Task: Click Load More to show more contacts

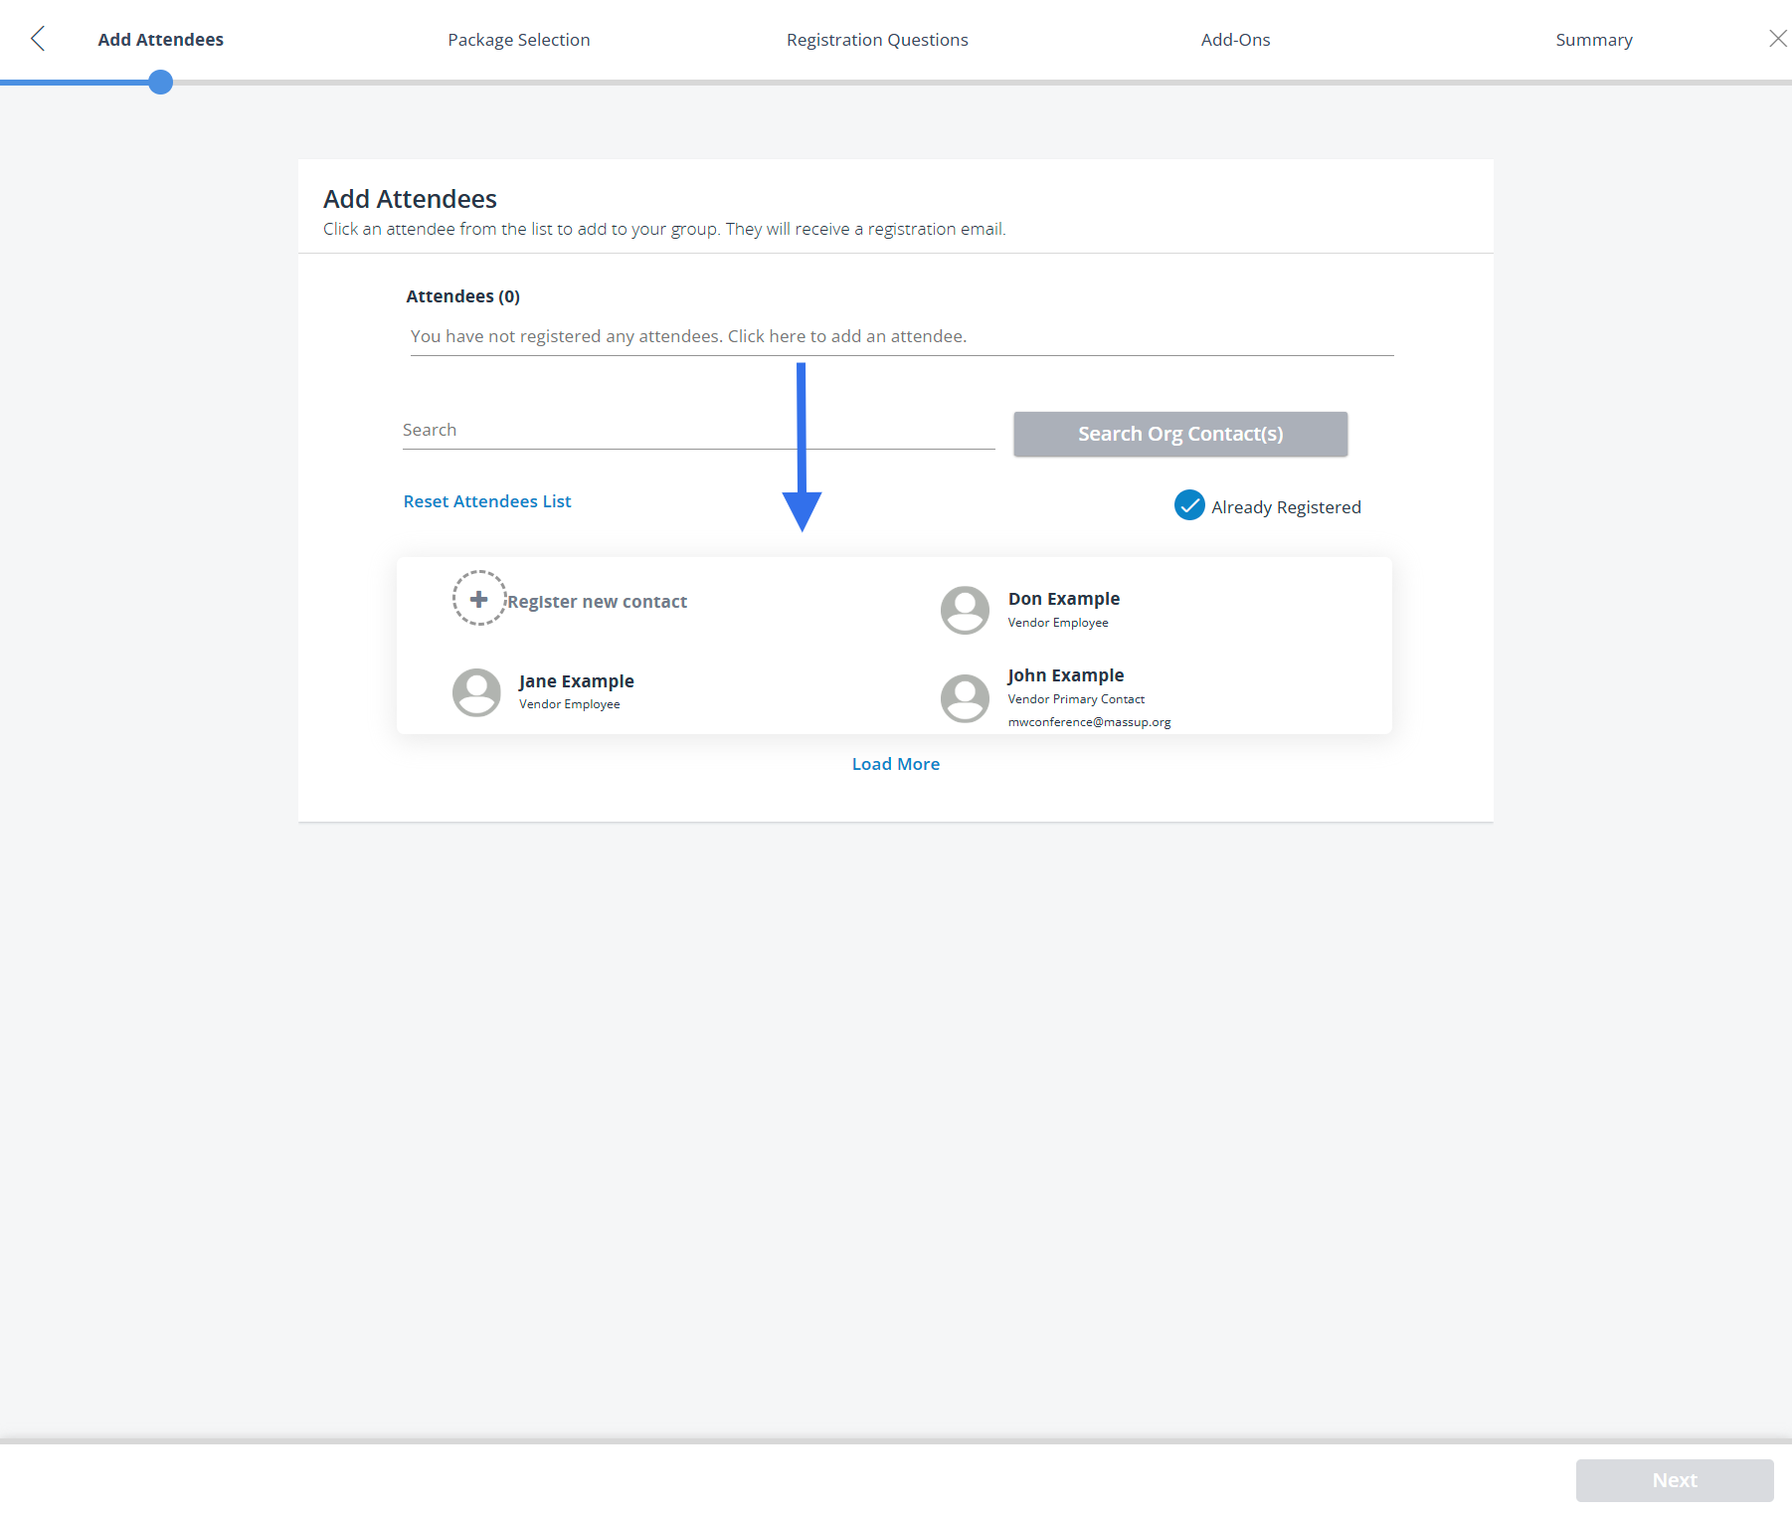Action: pos(895,764)
